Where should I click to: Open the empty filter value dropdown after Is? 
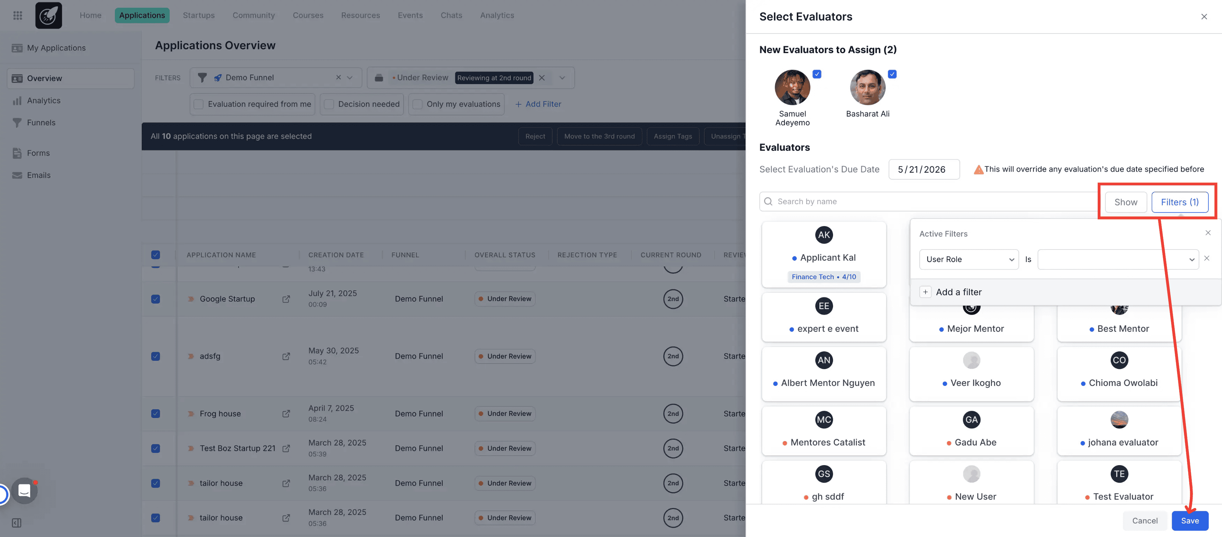click(1118, 259)
